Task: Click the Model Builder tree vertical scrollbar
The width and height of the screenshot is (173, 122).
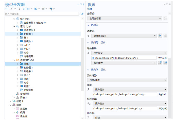Action: (x=82, y=64)
